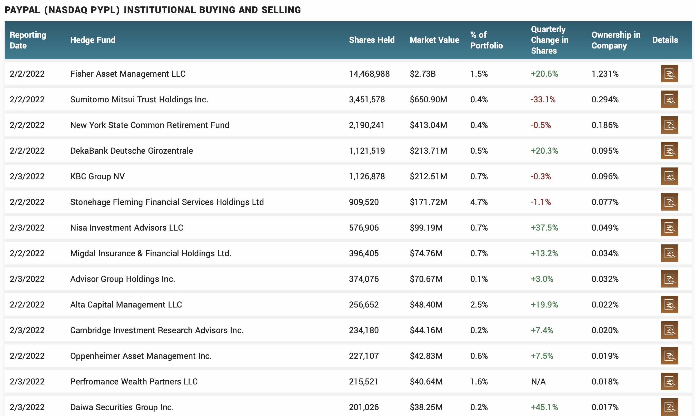Select Perfromance Wealth Partners LLC name
This screenshot has height=416, width=695.
point(134,382)
